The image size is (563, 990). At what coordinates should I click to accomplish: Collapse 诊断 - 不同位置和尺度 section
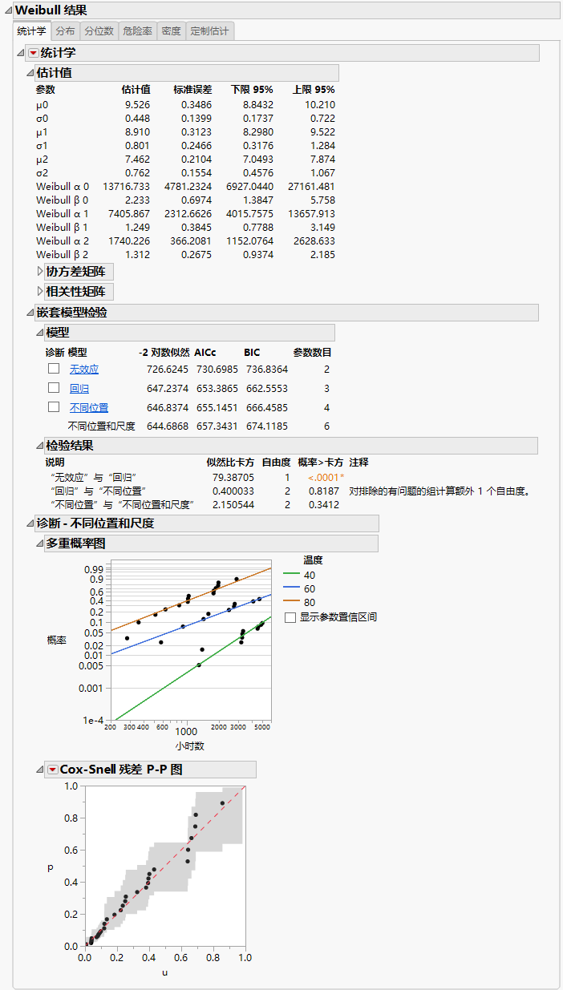coord(30,523)
